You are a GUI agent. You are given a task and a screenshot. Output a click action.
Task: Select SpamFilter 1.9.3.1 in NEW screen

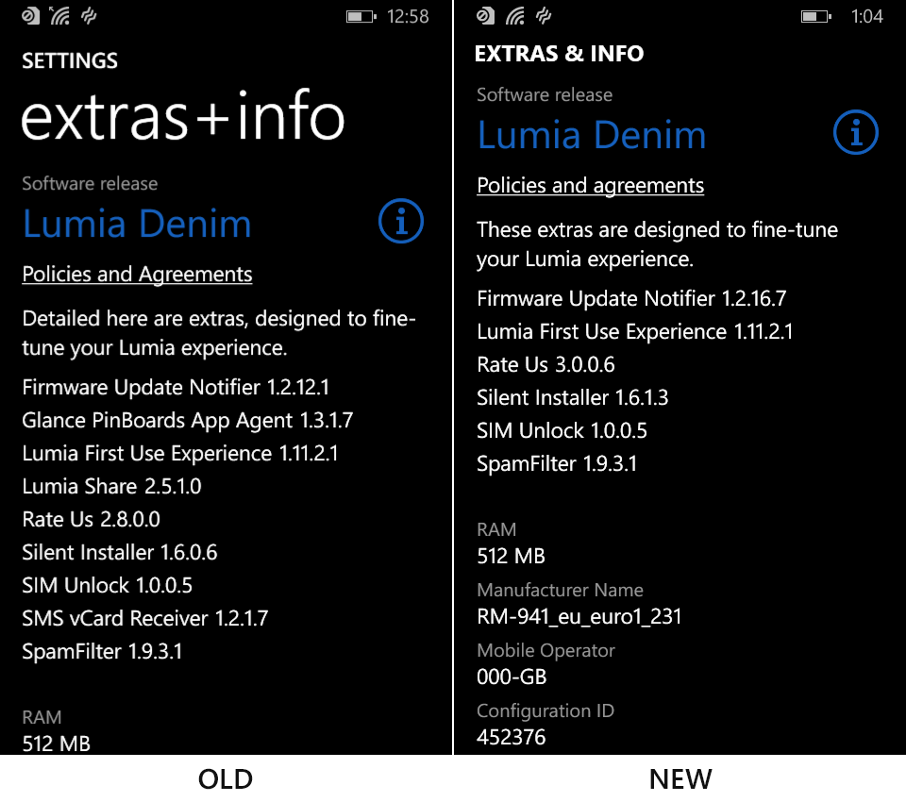click(x=557, y=464)
